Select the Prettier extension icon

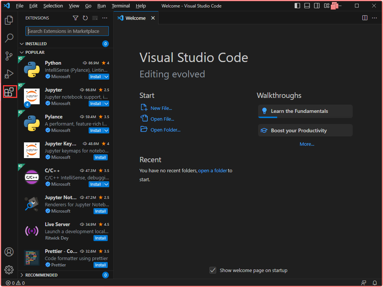click(32, 258)
